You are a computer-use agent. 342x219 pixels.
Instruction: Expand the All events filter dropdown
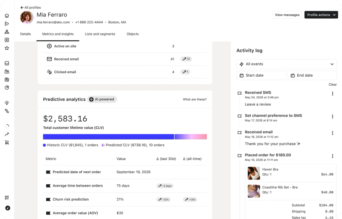pyautogui.click(x=287, y=64)
